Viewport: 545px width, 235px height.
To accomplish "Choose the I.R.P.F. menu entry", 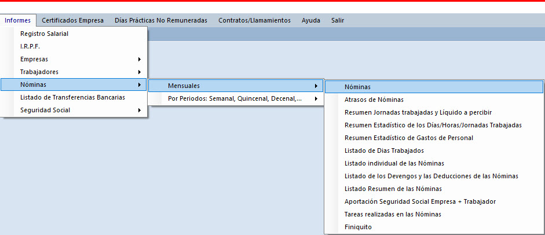I will pyautogui.click(x=30, y=46).
